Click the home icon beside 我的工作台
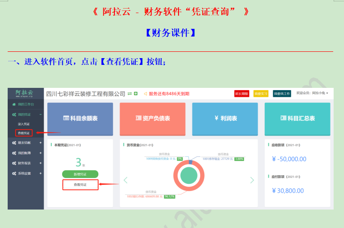344x228 pixels. tap(14, 105)
